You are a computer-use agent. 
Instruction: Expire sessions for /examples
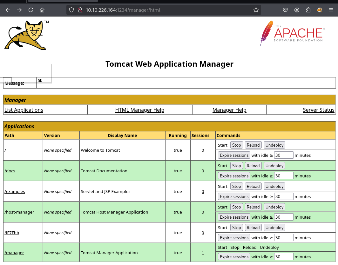point(234,196)
